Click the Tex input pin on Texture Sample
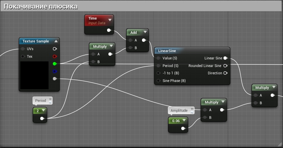283x148 pixels. tap(23, 56)
